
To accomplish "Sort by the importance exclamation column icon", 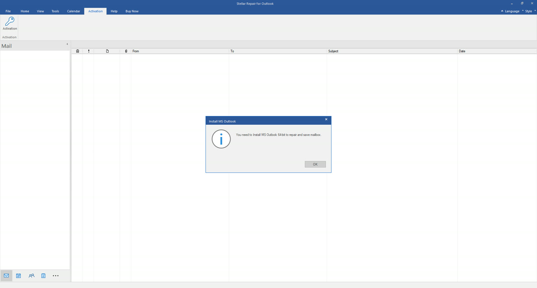I will coord(89,51).
